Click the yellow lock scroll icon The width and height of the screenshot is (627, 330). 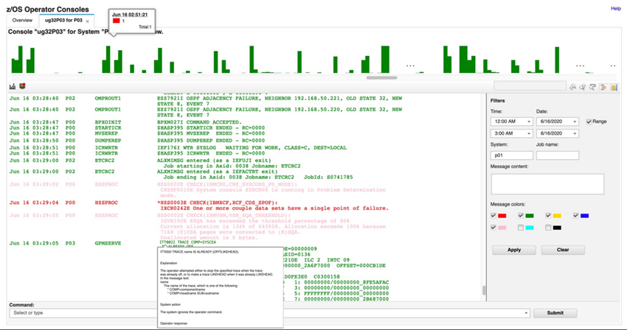(614, 87)
